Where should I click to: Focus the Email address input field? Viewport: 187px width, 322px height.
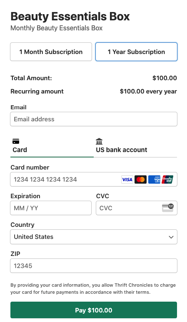(94, 119)
